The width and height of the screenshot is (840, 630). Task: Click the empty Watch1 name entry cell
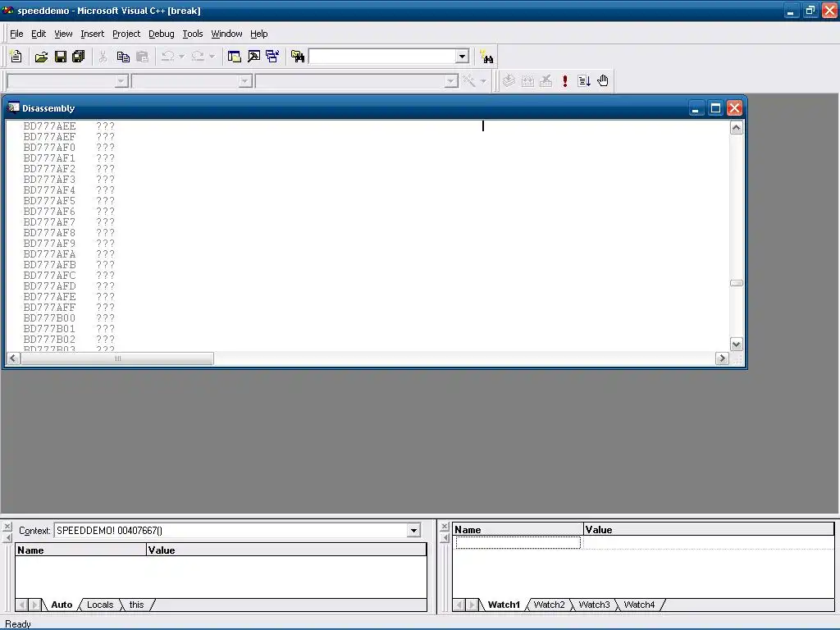[x=518, y=543]
